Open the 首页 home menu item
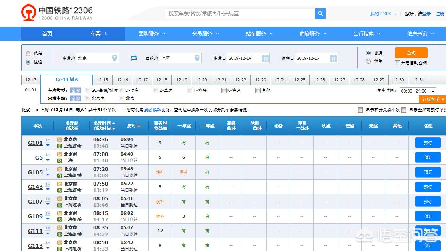This screenshot has height=251, width=446. point(47,34)
